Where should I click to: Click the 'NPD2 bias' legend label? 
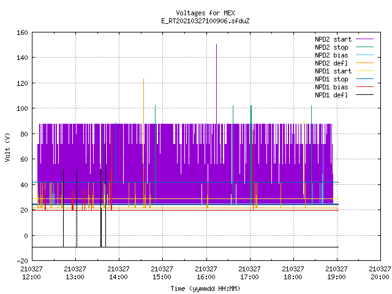(x=331, y=55)
